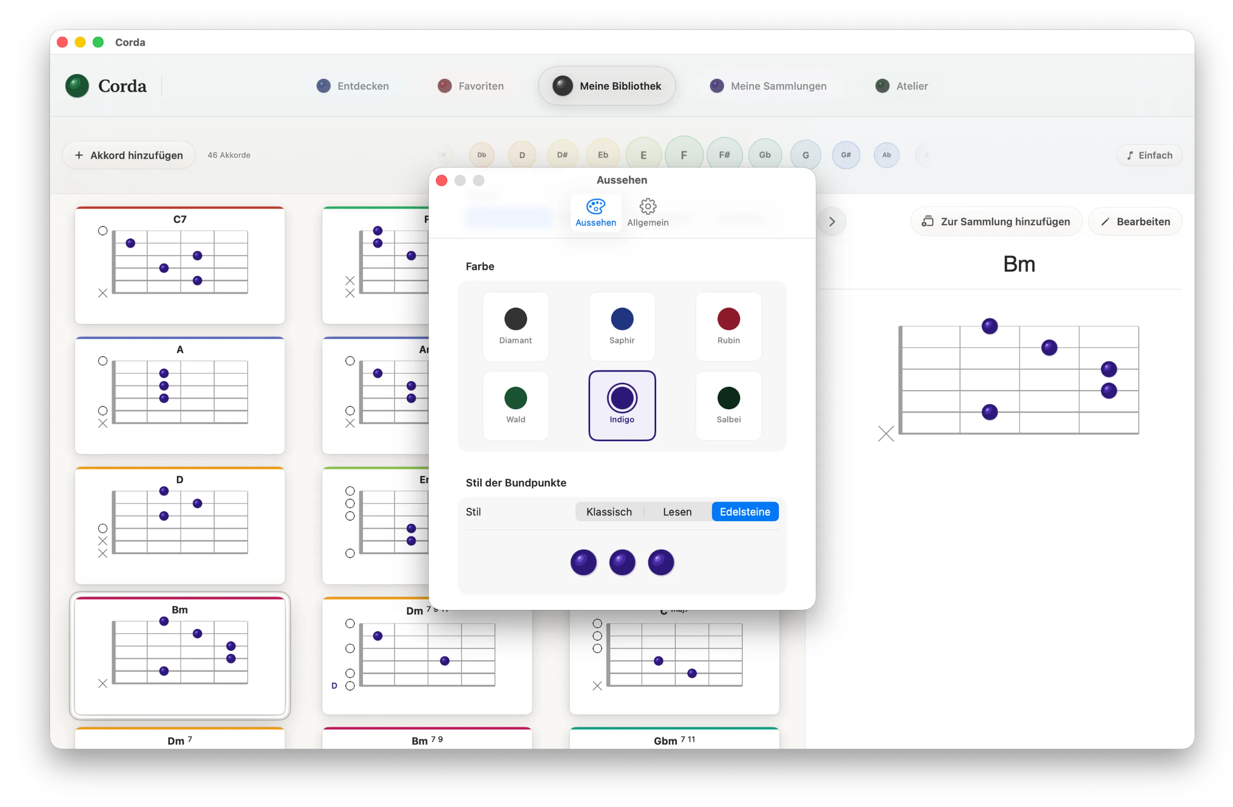Switch to the Allgemein settings tab
Screen dimensions: 1233x807
[x=648, y=213]
